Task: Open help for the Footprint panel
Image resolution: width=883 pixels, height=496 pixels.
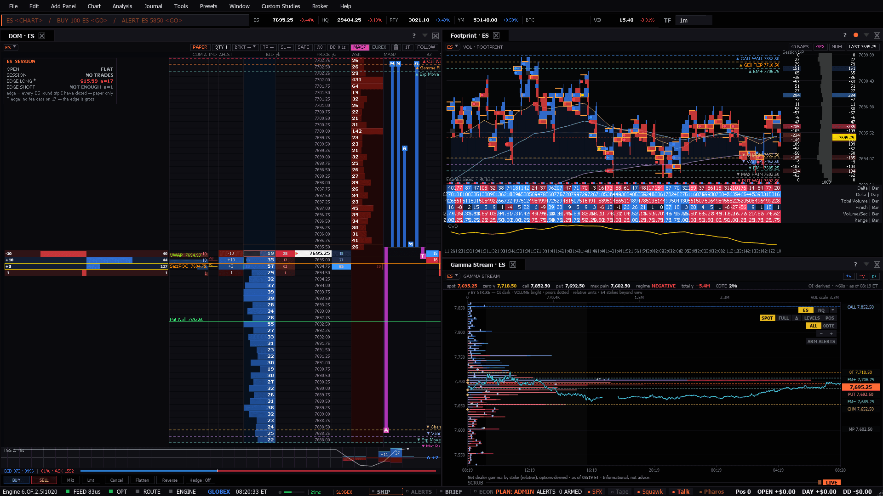Action: pyautogui.click(x=844, y=35)
